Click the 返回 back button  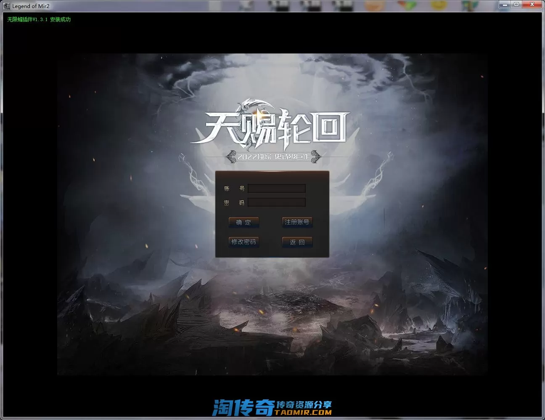(x=297, y=242)
